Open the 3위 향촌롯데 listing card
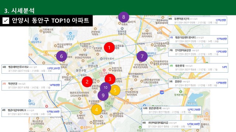The width and height of the screenshot is (236, 132). pos(198,68)
